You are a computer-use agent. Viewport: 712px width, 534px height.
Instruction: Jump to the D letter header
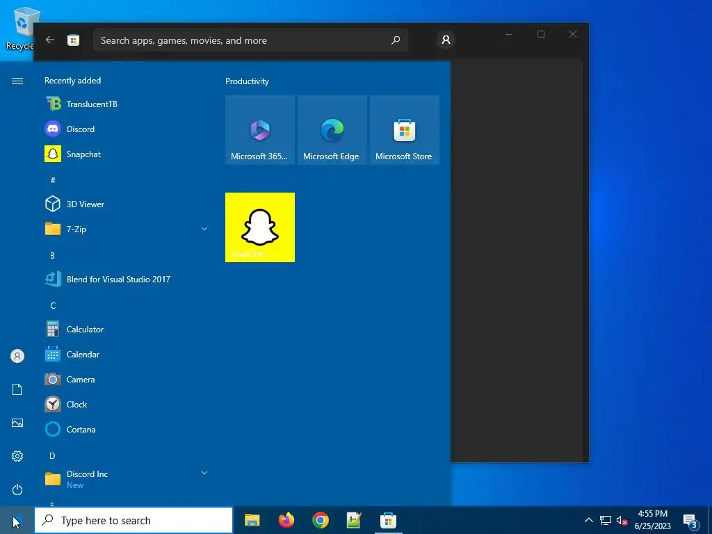pos(52,455)
